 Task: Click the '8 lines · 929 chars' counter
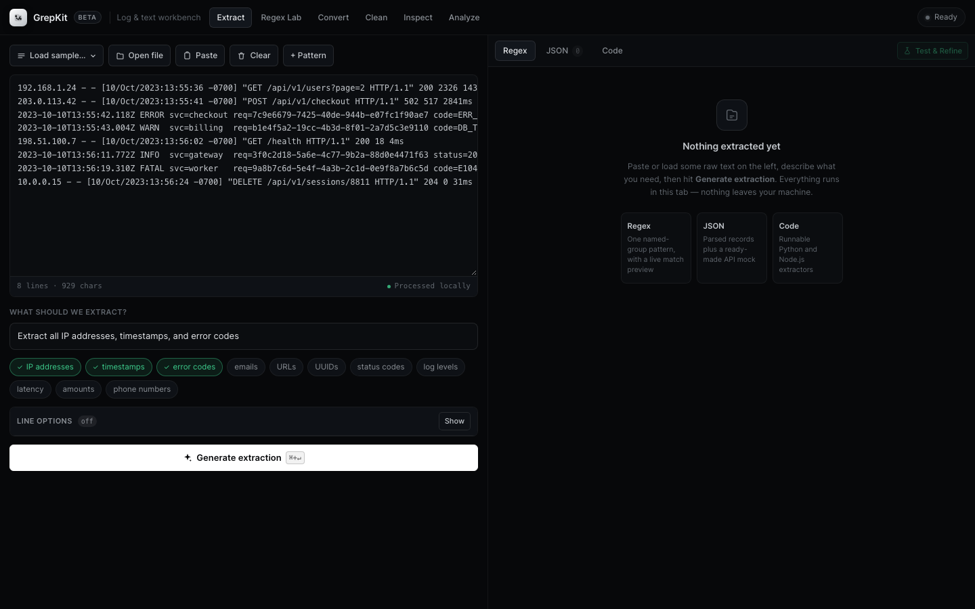point(60,286)
